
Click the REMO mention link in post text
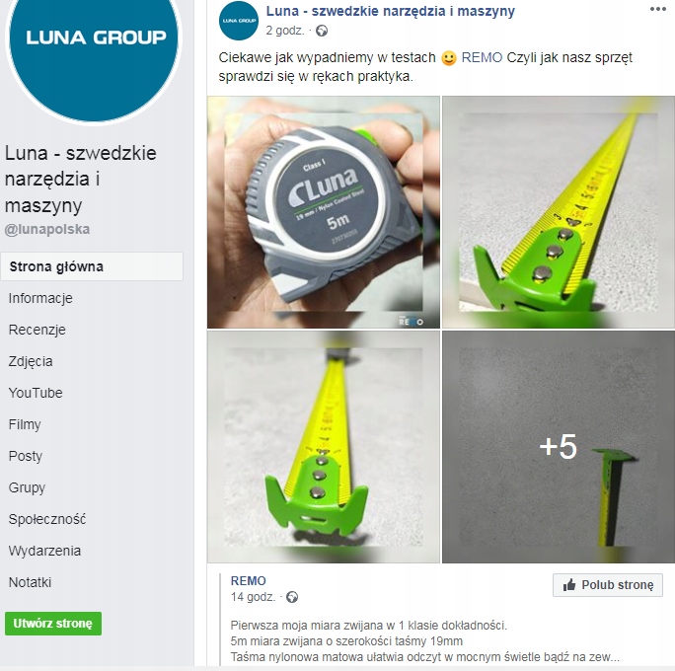click(482, 57)
